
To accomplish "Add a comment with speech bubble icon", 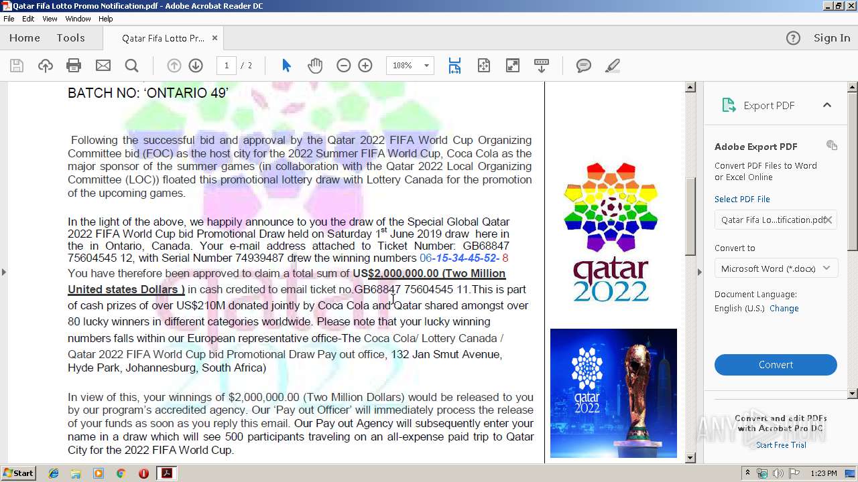I will pyautogui.click(x=584, y=66).
